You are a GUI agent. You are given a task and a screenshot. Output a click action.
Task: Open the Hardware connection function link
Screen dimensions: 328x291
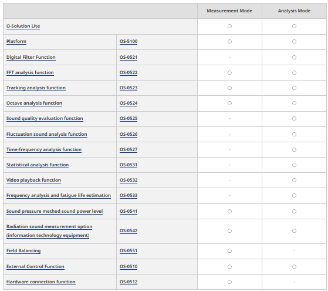tap(41, 282)
